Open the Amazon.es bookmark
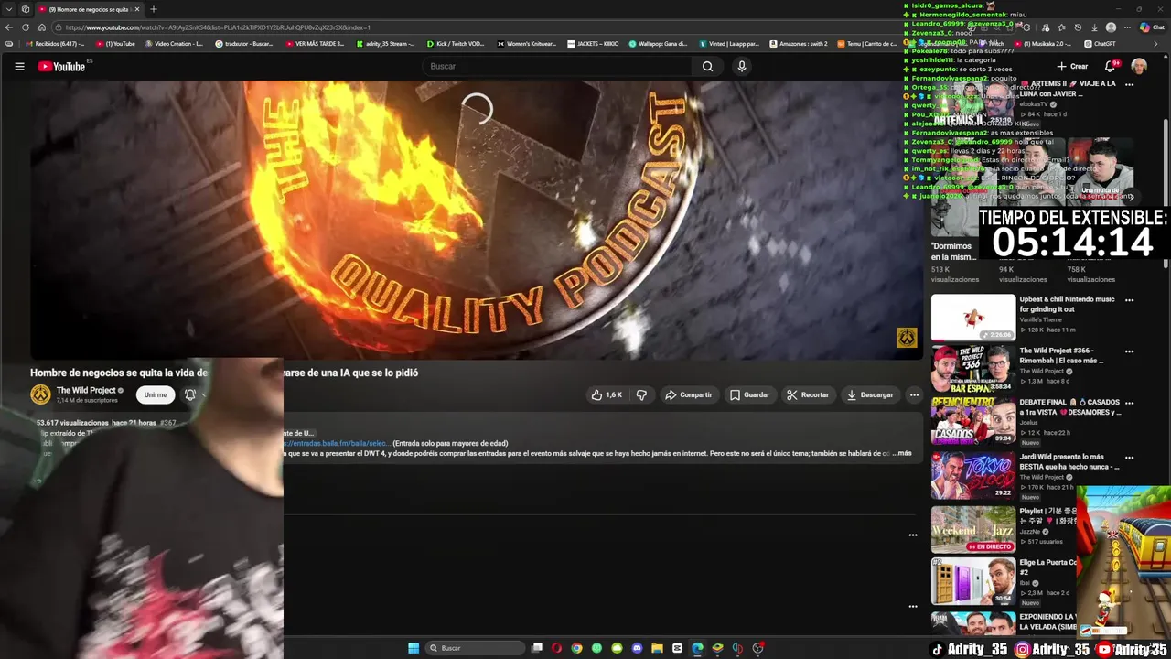1171x659 pixels. pos(799,43)
